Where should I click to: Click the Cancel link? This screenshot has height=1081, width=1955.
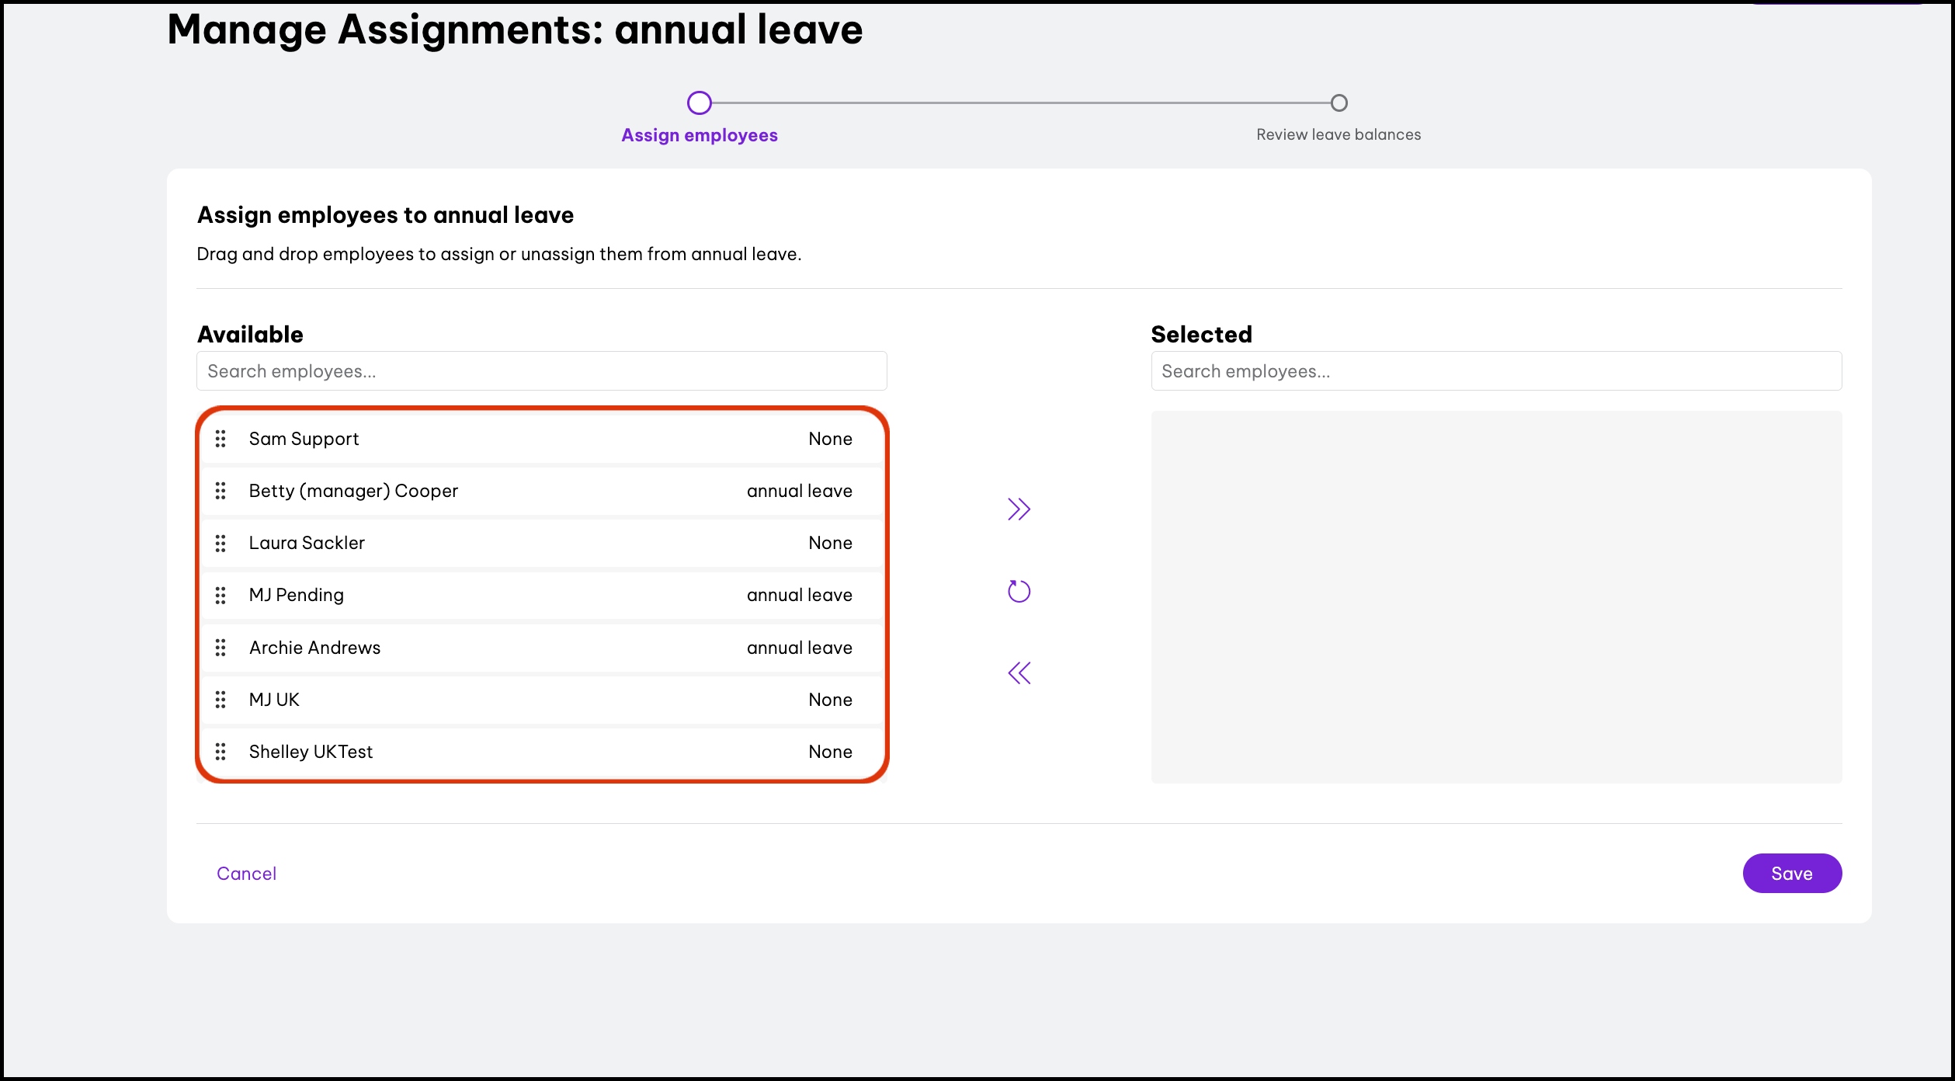(246, 874)
